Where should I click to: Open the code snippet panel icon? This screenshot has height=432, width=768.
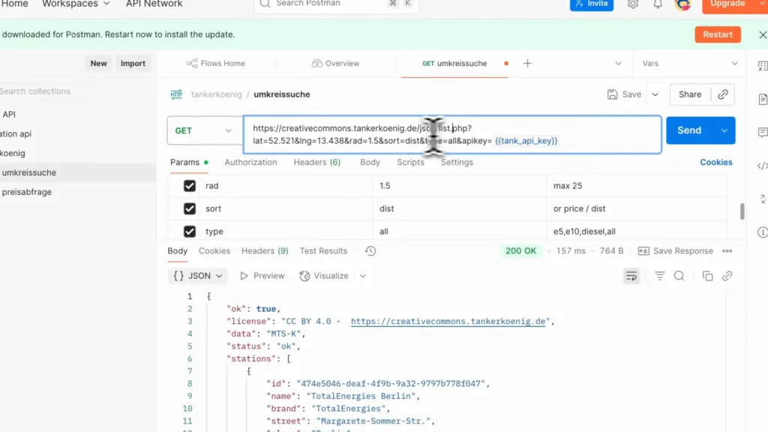click(762, 166)
